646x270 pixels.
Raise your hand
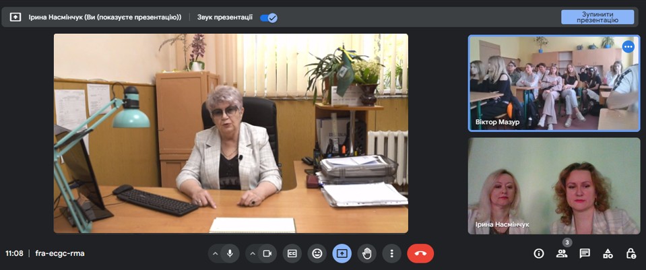(366, 254)
